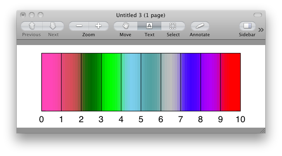This screenshot has height=156, width=282.
Task: Click the axis label 9
Action: click(220, 119)
